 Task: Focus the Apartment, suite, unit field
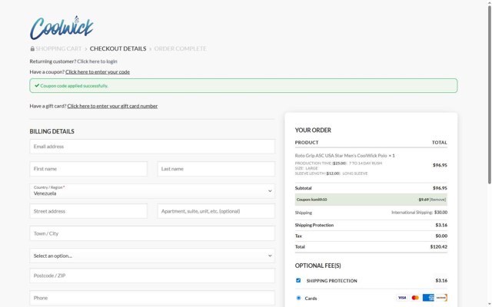click(216, 211)
